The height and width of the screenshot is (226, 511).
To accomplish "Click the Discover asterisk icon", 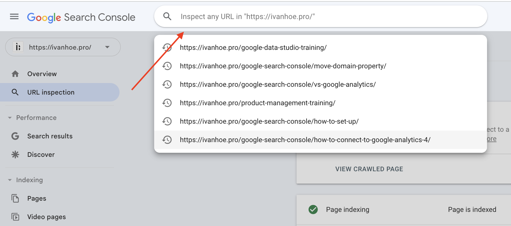I will pos(15,155).
